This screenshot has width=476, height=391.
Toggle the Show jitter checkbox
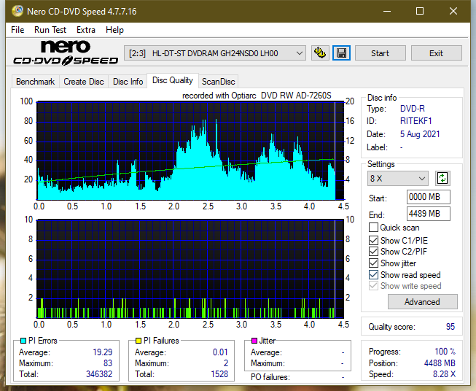373,263
